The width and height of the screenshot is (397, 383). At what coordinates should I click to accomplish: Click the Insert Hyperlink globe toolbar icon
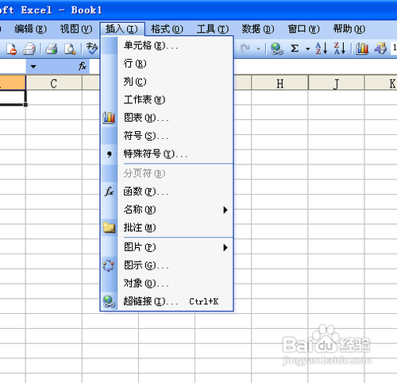[x=276, y=48]
